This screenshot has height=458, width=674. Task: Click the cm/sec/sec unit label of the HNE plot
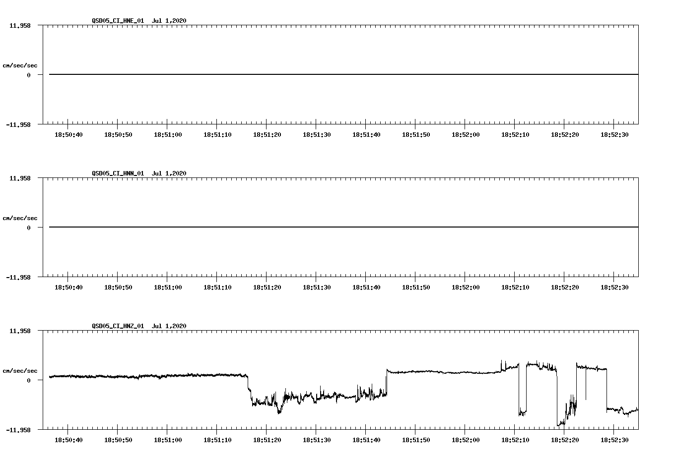pyautogui.click(x=20, y=65)
